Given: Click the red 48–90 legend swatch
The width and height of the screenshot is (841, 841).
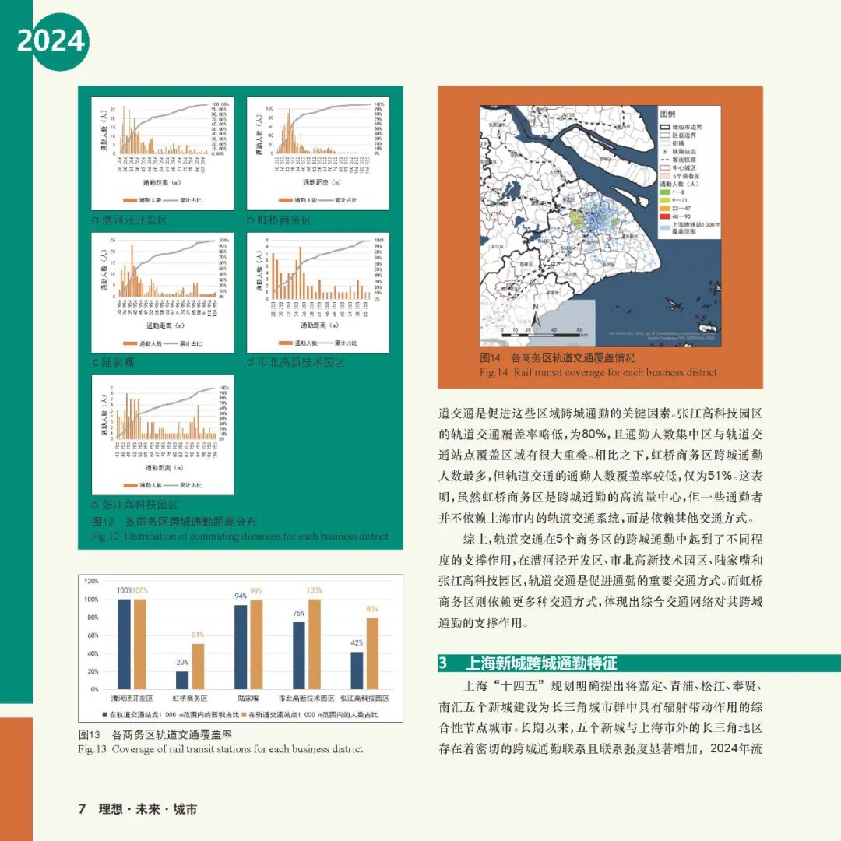Looking at the screenshot, I should [665, 216].
